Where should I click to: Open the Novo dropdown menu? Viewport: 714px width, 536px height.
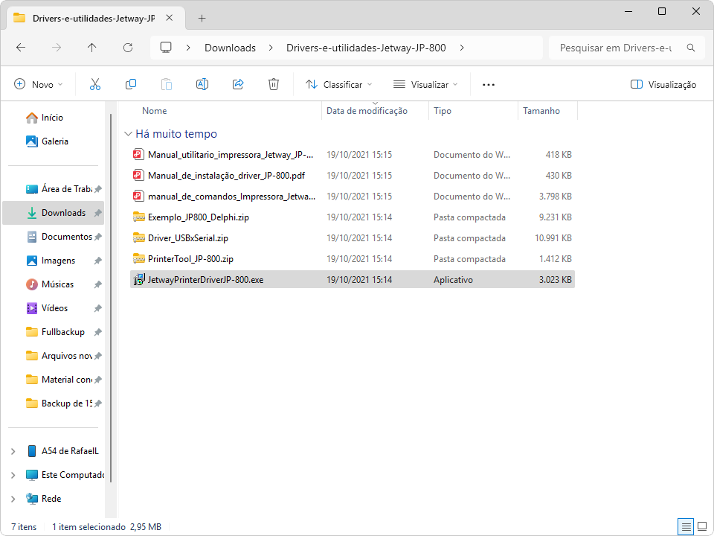pos(39,84)
